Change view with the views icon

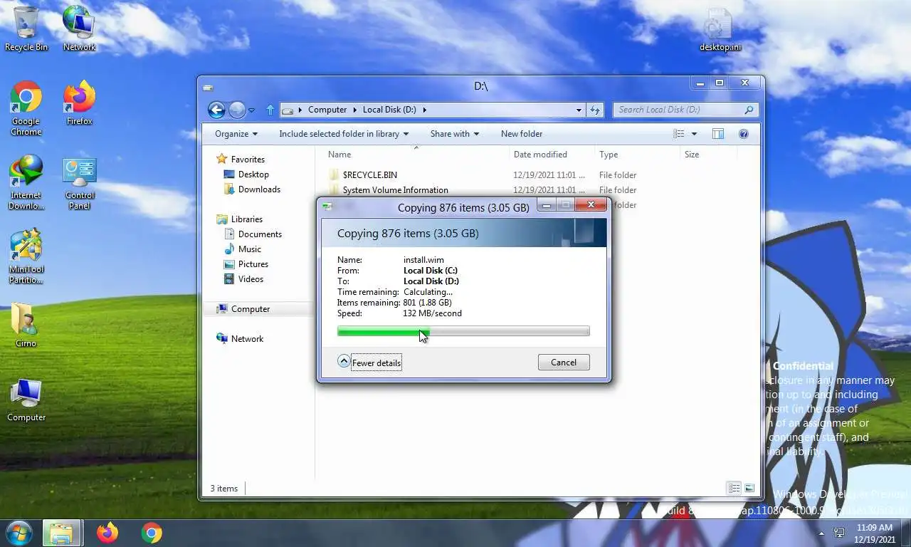[x=679, y=134]
